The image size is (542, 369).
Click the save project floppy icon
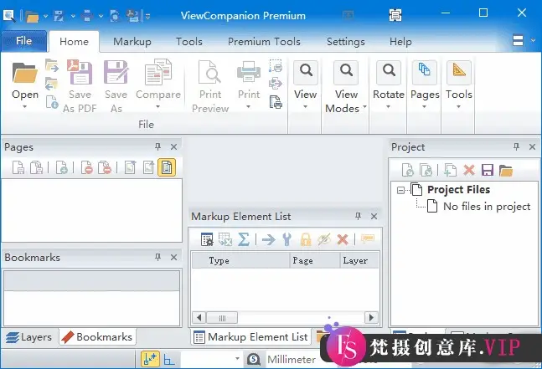(488, 170)
